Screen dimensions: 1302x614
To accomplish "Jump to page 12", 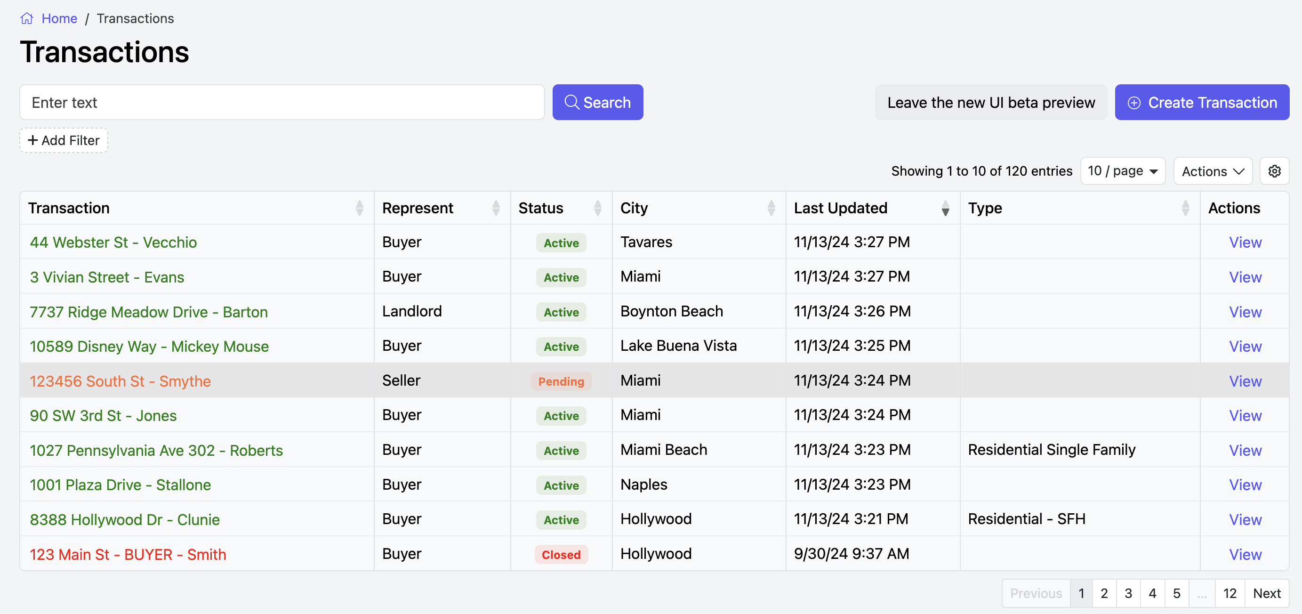I will 1229,593.
